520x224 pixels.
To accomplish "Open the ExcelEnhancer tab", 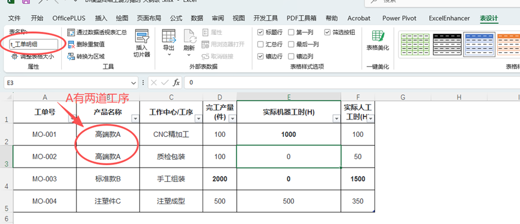I will coord(449,18).
